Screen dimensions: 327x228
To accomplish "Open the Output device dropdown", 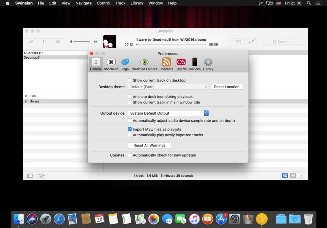I will click(168, 113).
